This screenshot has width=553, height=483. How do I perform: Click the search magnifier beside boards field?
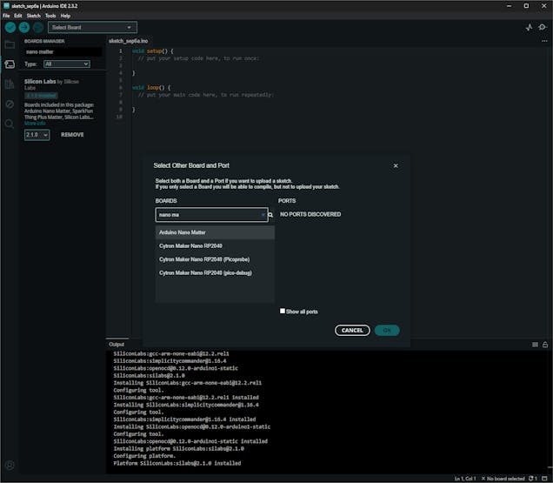270,215
